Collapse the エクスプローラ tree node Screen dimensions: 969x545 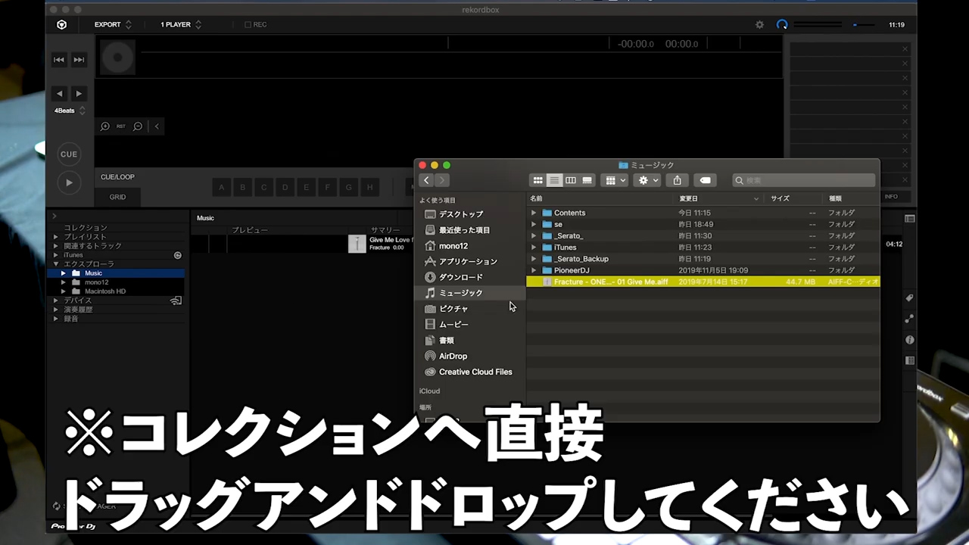(55, 264)
